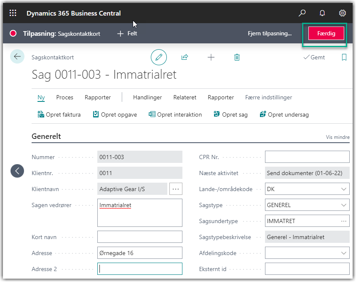This screenshot has height=282, width=356.
Task: Click the share icon
Action: (x=185, y=57)
